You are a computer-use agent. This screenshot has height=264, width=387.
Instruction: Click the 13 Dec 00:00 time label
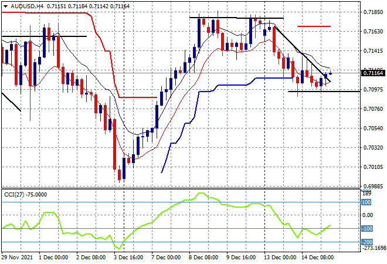point(280,258)
